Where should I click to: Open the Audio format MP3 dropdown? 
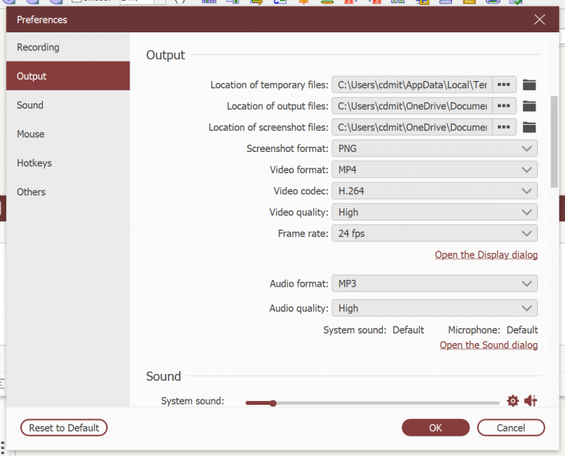[435, 284]
